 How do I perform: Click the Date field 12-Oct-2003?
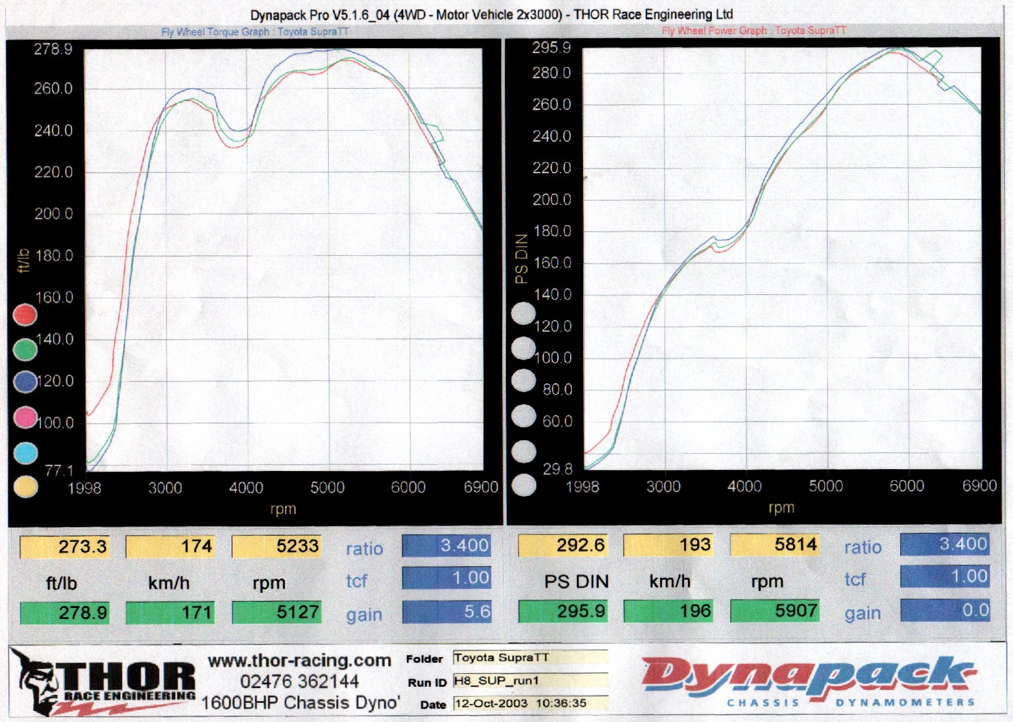[531, 704]
